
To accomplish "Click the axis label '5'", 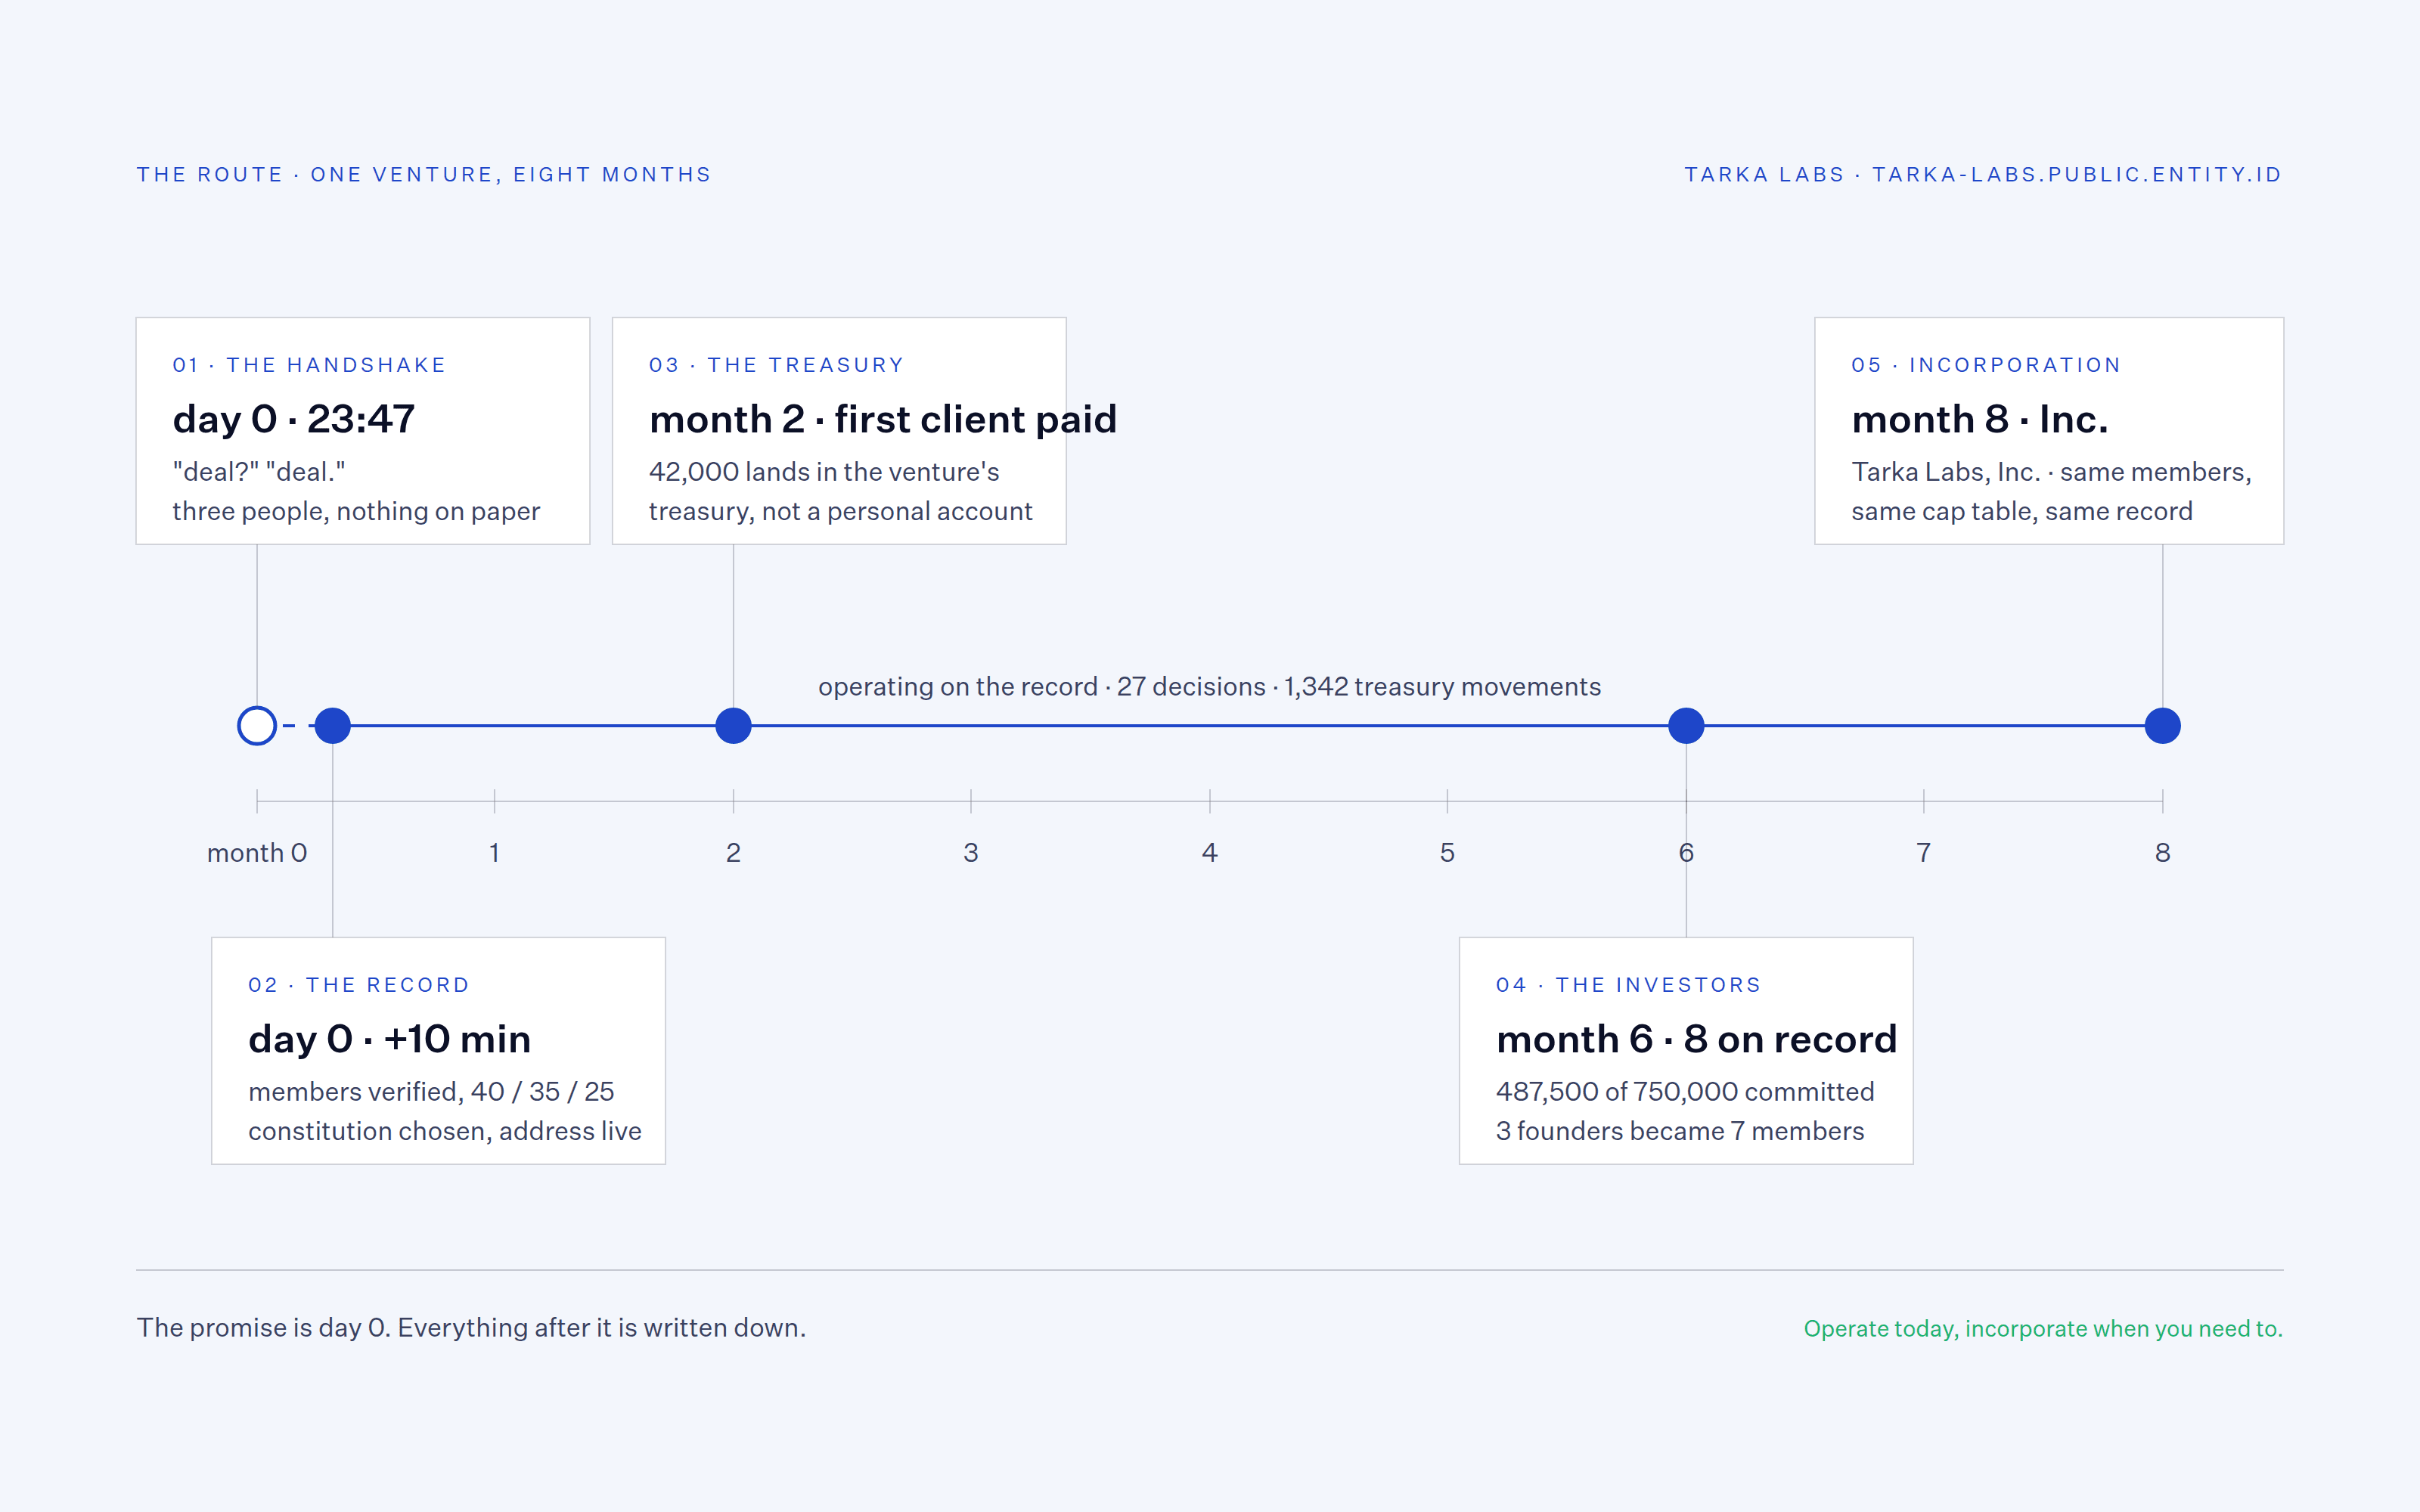I will coord(1447,852).
